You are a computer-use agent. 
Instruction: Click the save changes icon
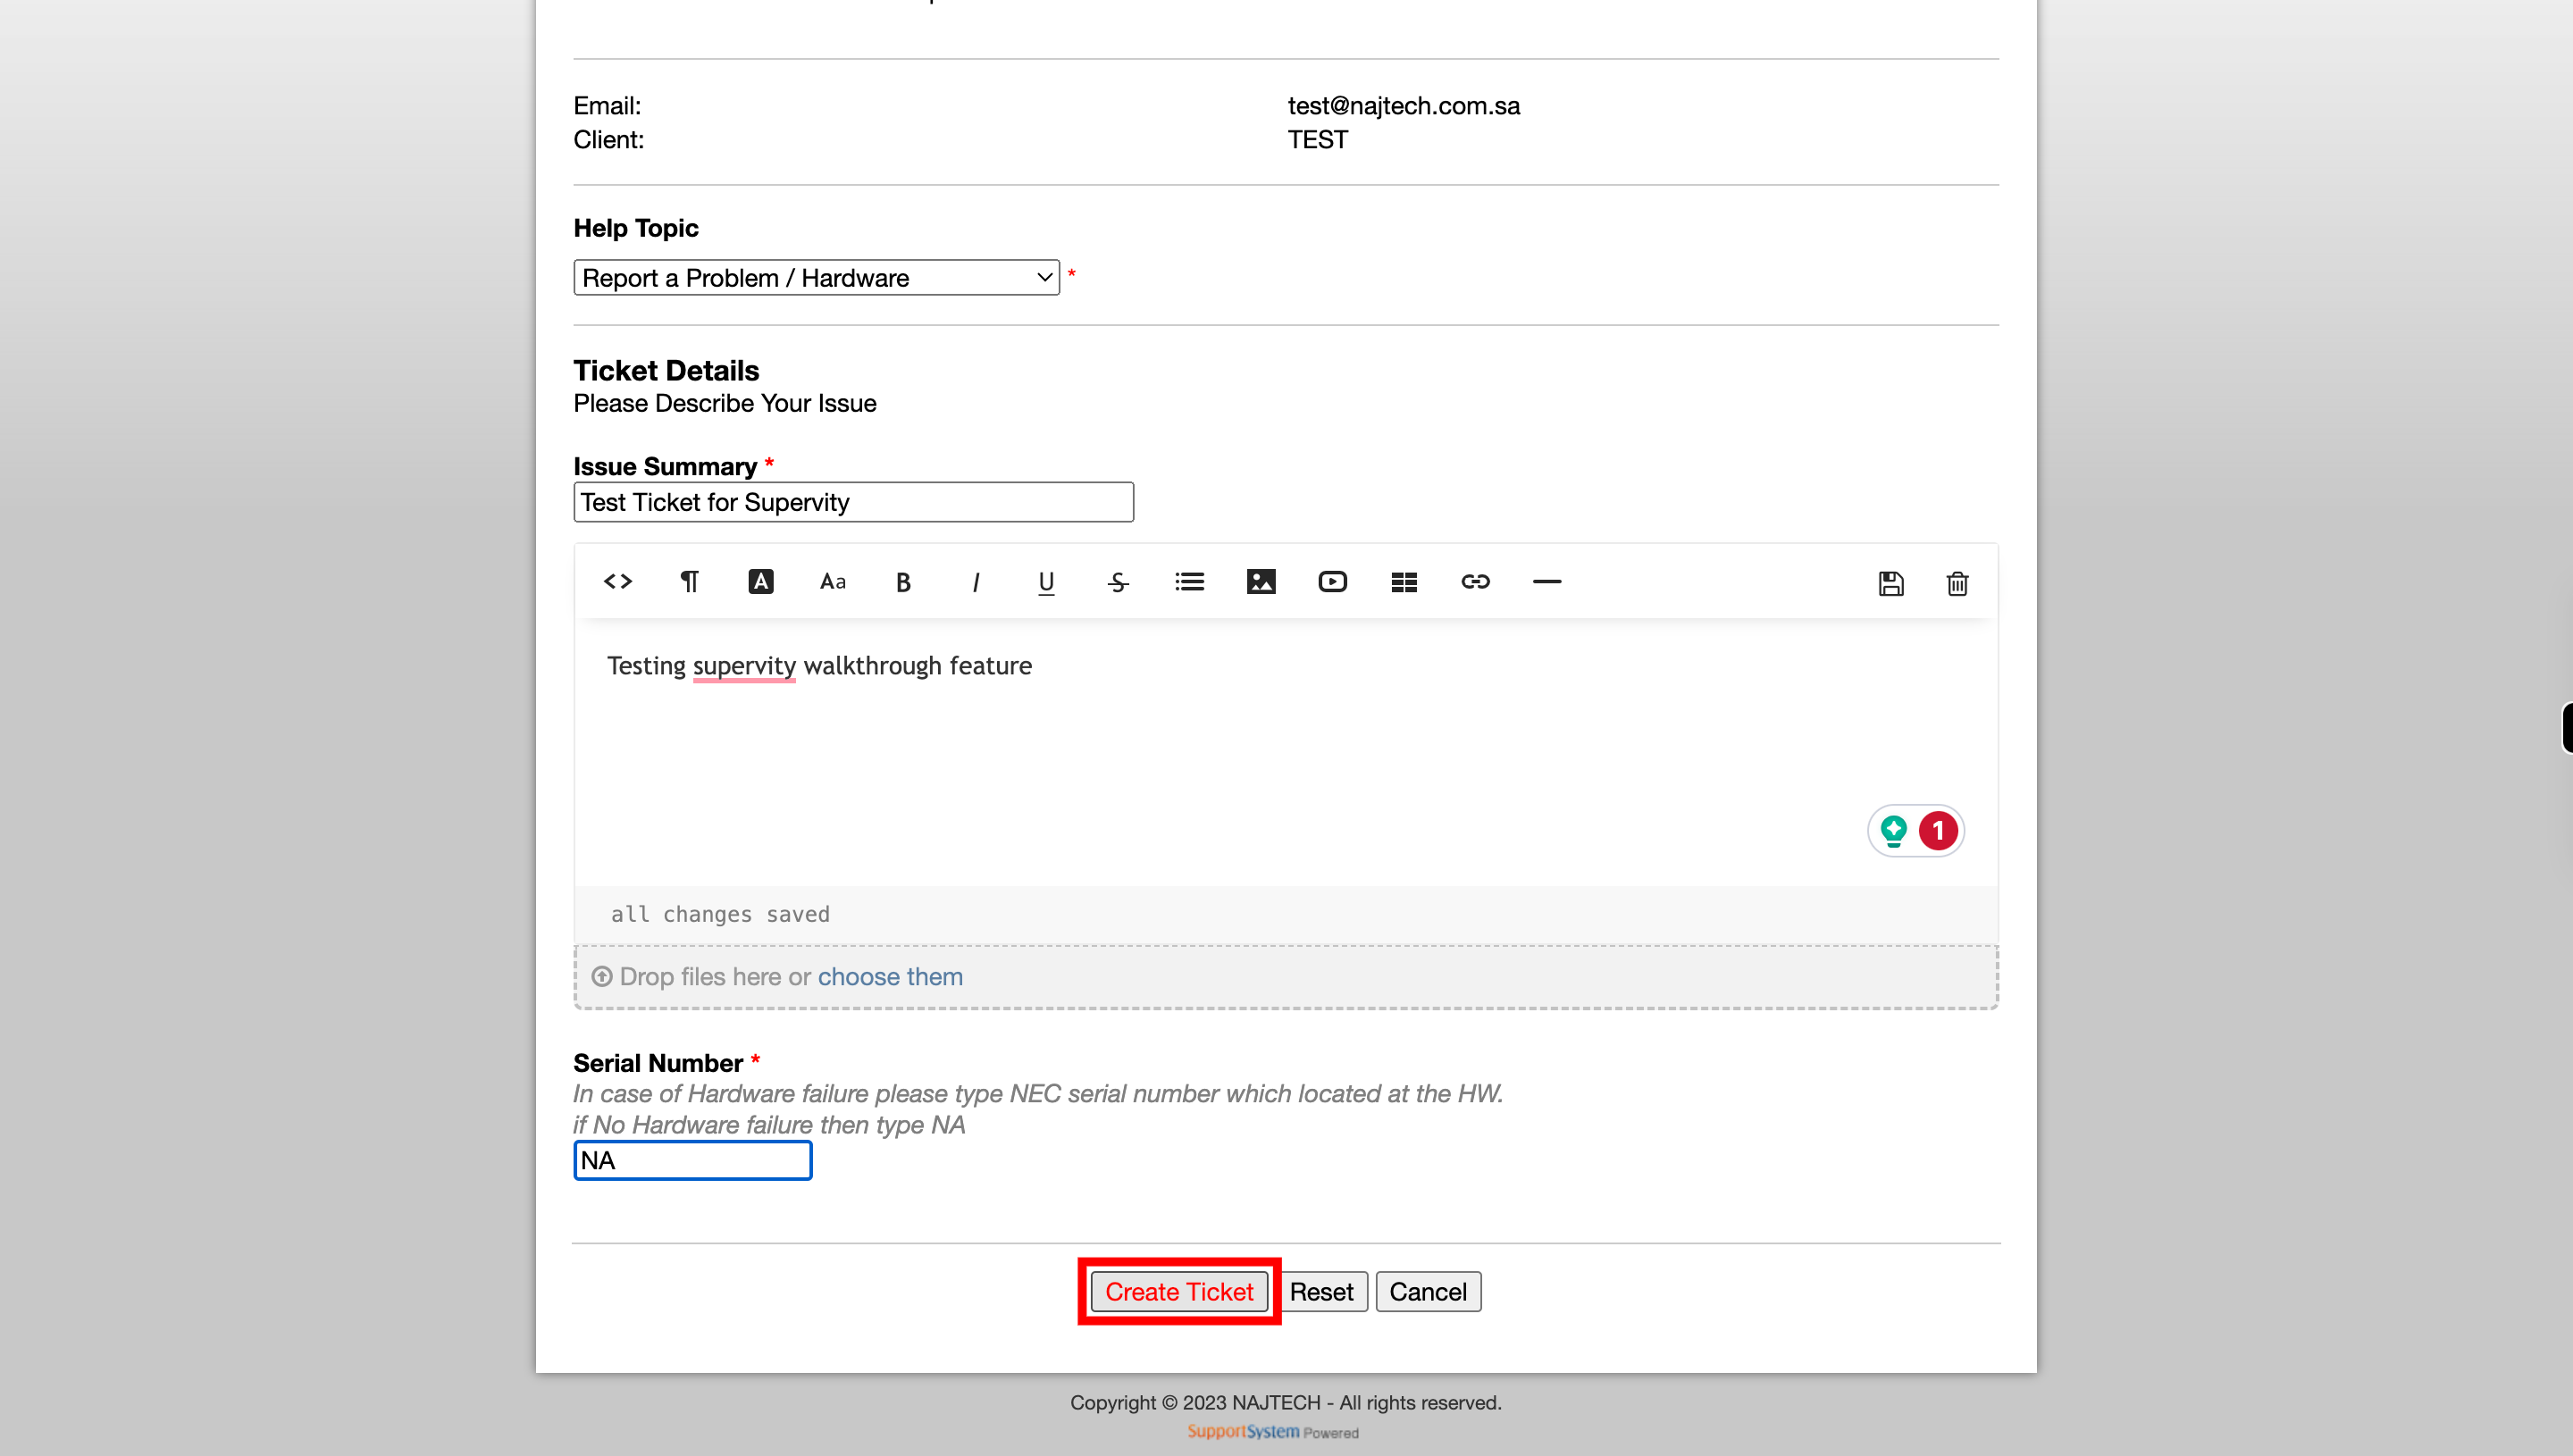coord(1890,583)
